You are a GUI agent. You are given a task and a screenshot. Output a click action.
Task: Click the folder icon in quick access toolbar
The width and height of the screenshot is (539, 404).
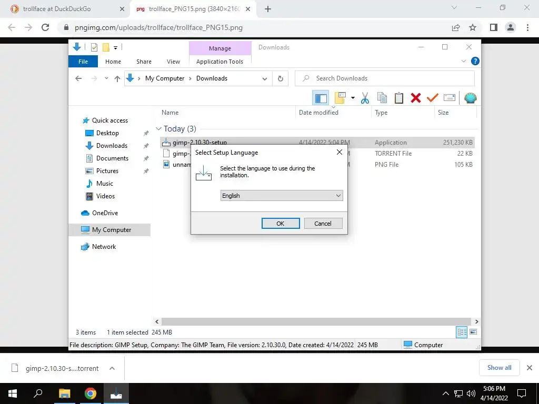[106, 47]
